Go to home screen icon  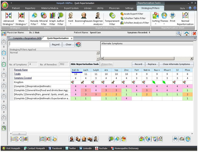(x=187, y=33)
